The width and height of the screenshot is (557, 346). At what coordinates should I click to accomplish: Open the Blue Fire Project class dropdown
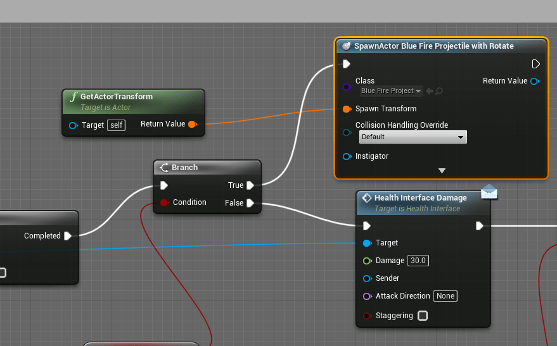[x=390, y=91]
